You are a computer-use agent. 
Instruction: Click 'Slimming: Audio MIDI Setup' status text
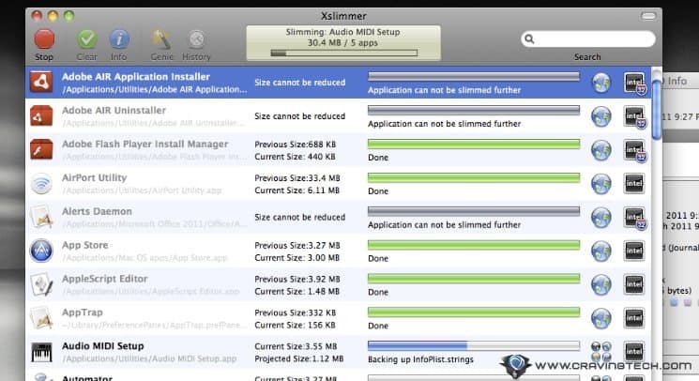(x=342, y=32)
